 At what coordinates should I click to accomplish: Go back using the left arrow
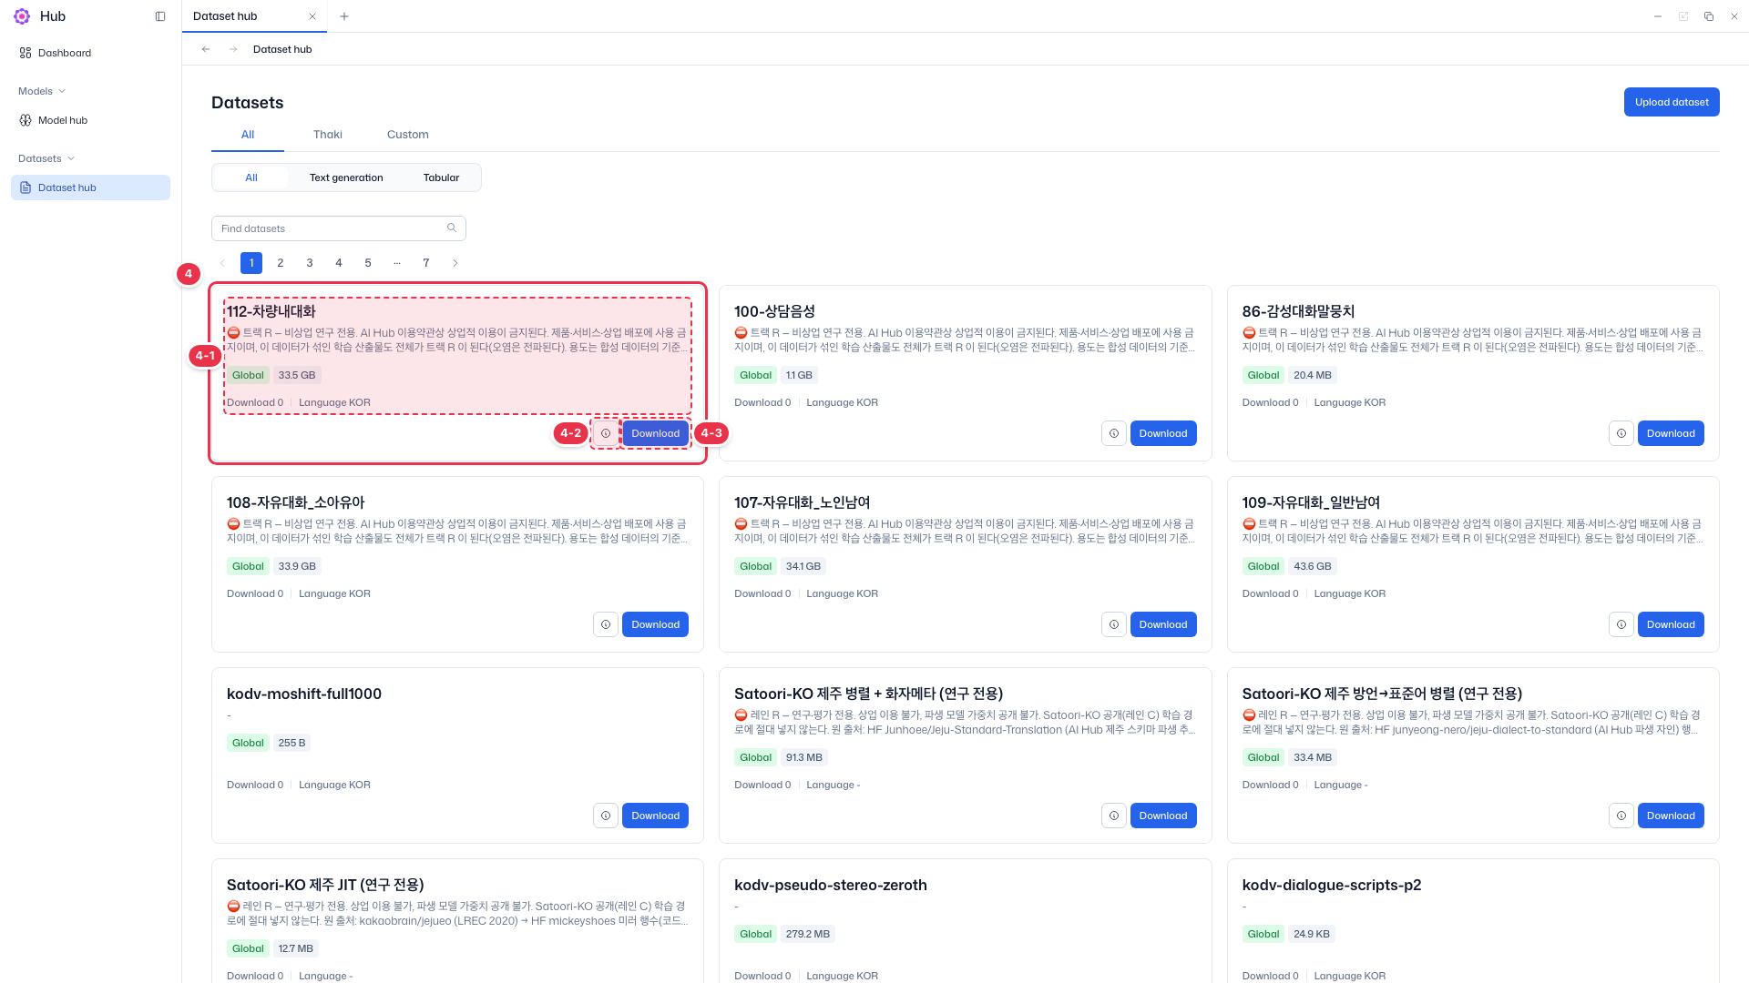click(x=206, y=49)
